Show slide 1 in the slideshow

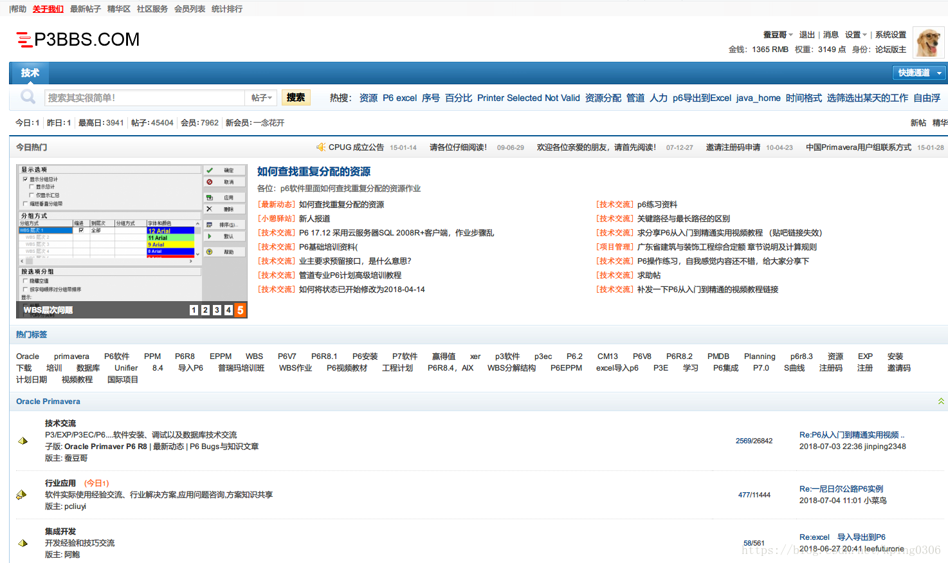194,310
